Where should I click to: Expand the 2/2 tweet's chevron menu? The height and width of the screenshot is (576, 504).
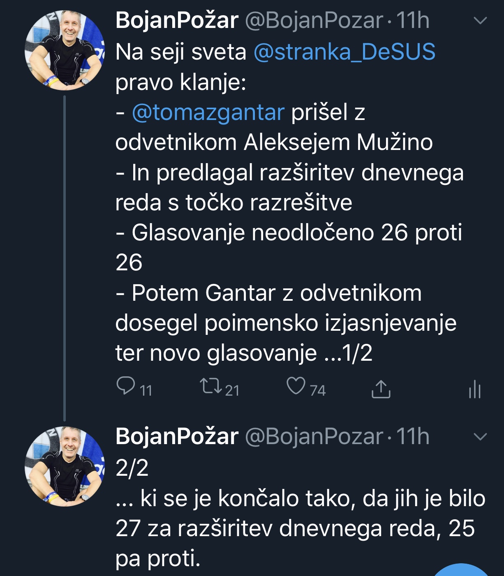click(480, 436)
